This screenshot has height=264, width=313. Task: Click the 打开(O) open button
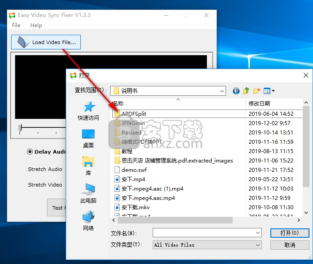(289, 233)
